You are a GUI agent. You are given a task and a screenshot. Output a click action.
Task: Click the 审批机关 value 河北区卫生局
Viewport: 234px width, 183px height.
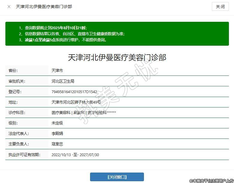click(63, 81)
